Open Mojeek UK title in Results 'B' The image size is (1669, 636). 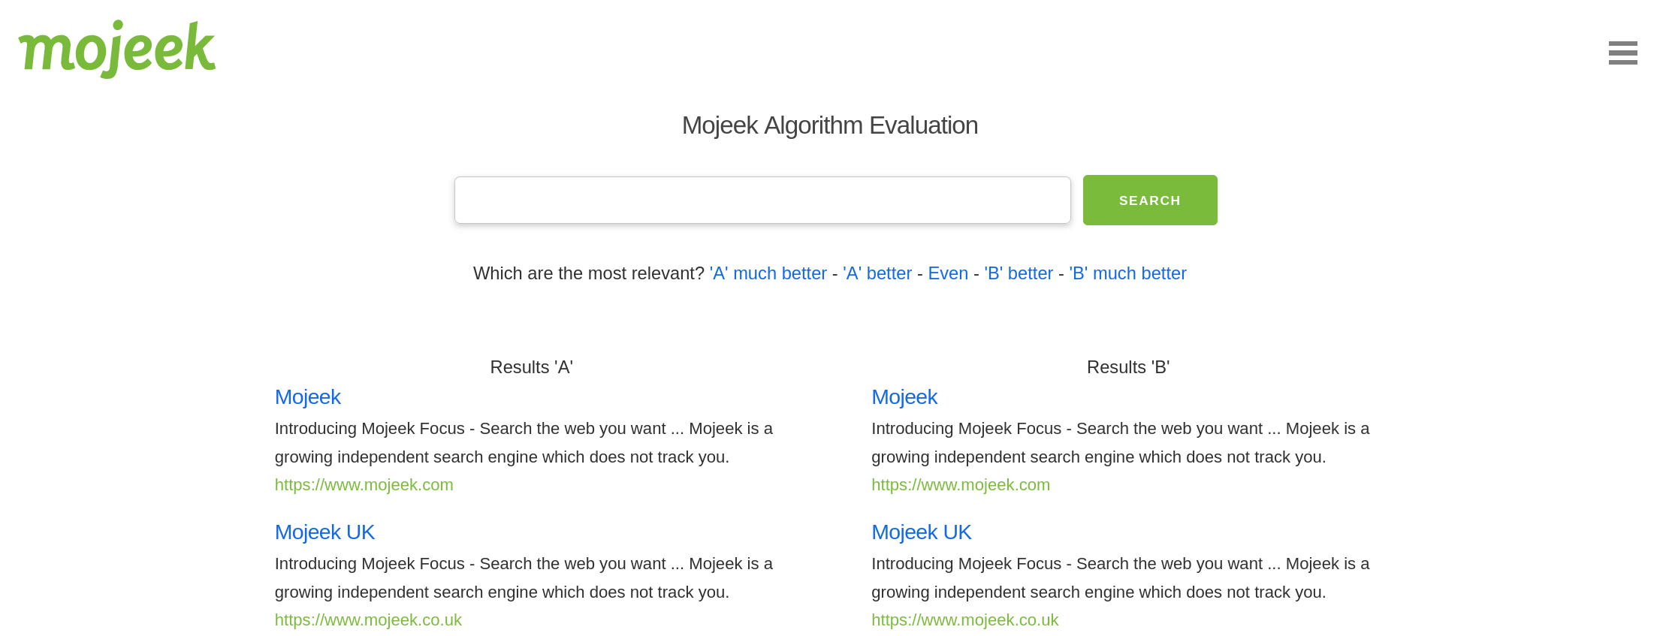point(922,532)
